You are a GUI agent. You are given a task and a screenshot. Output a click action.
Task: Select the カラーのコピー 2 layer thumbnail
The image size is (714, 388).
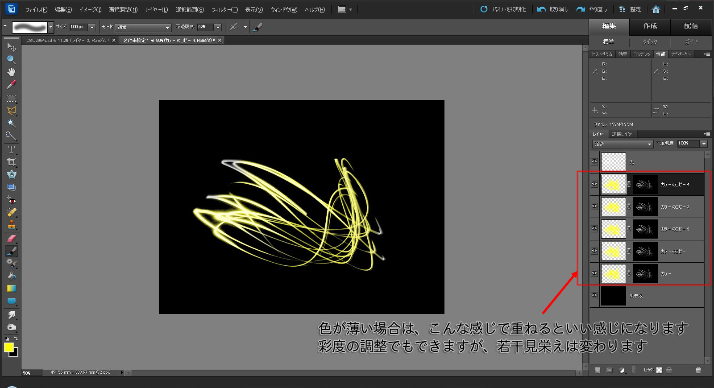[x=613, y=229]
